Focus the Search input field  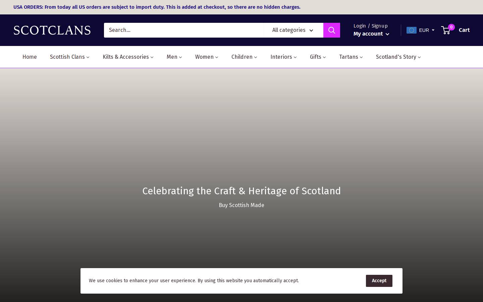[x=184, y=30]
